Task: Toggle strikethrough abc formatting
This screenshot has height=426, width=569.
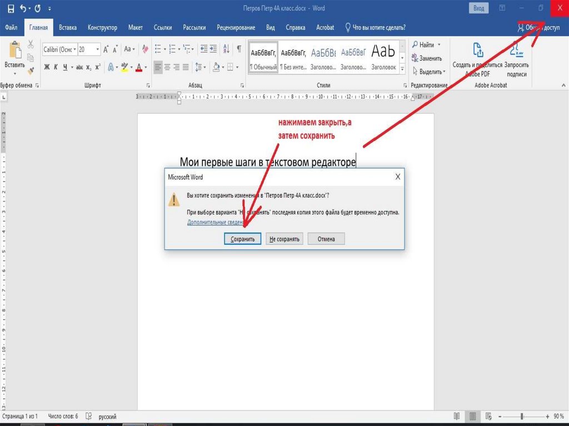Action: coord(79,67)
